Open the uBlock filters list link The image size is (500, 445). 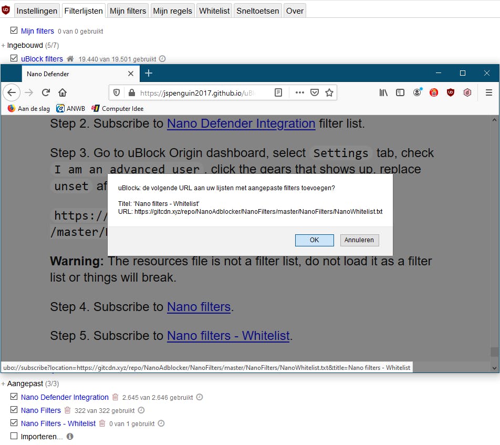42,59
